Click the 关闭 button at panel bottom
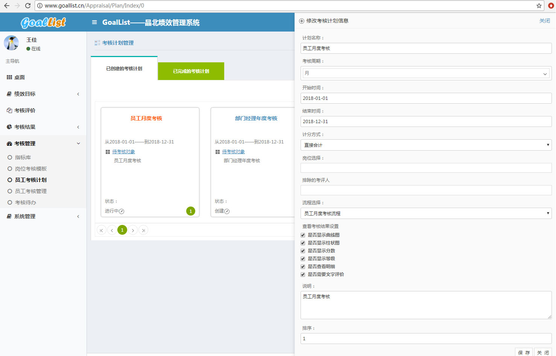 tap(543, 352)
